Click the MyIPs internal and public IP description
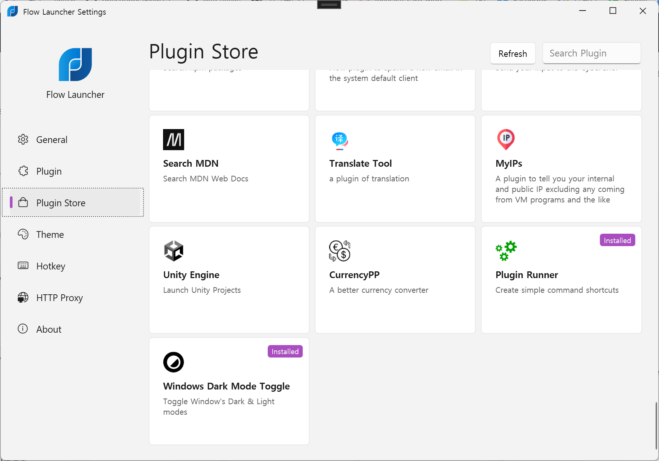Viewport: 659px width, 461px height. (x=560, y=189)
